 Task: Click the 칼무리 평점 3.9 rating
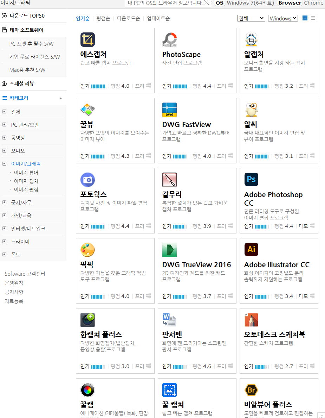(x=202, y=226)
